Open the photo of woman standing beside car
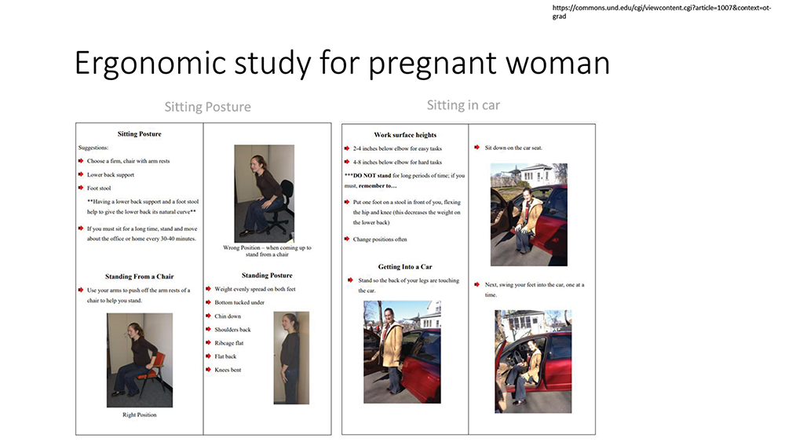This screenshot has height=442, width=785. pos(402,352)
